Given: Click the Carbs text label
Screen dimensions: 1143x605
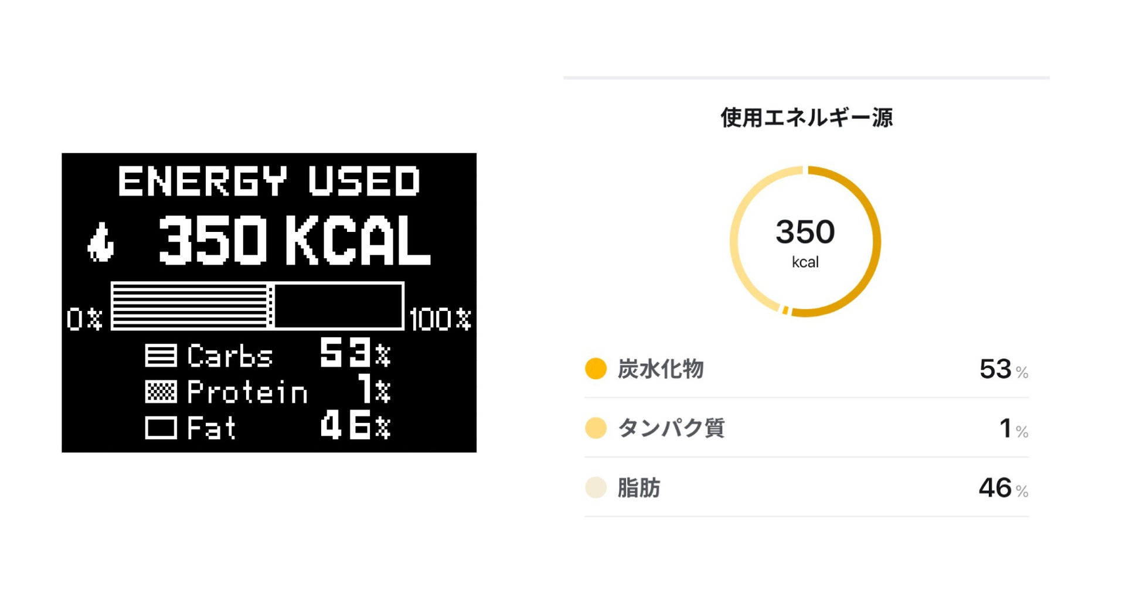Looking at the screenshot, I should pyautogui.click(x=230, y=356).
